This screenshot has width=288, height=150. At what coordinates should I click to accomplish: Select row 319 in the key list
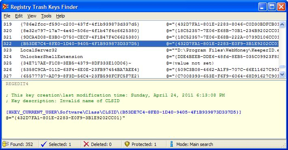point(141,24)
